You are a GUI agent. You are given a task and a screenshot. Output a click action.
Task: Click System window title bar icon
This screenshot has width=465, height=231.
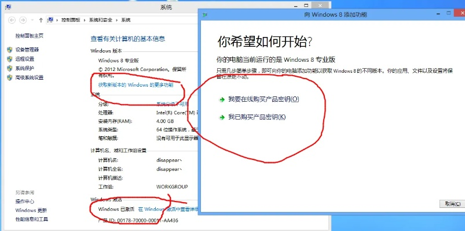coord(8,6)
